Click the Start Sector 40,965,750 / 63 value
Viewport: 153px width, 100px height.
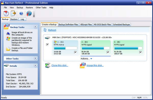point(26,83)
